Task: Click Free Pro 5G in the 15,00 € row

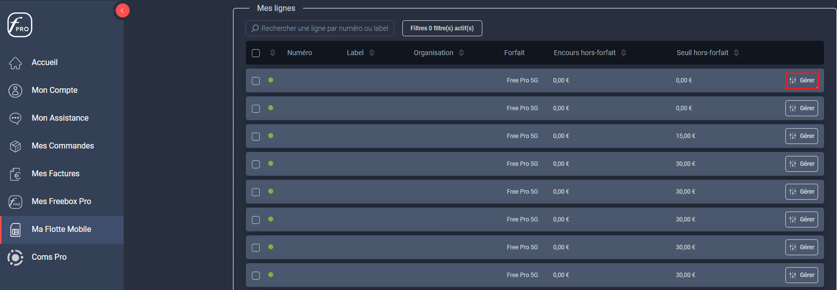Action: pyautogui.click(x=522, y=136)
